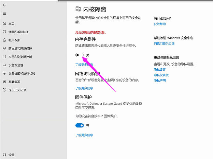Go back with the arrow icon
Screen dimensions: 213x159
pos(4,5)
